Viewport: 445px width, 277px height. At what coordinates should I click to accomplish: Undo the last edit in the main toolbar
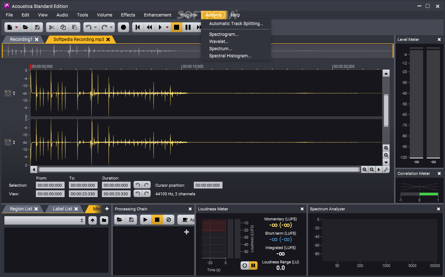click(x=88, y=27)
